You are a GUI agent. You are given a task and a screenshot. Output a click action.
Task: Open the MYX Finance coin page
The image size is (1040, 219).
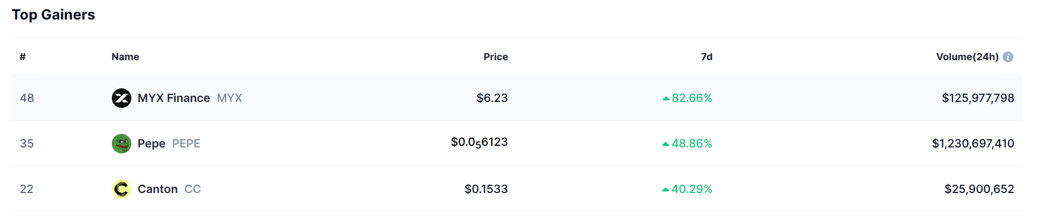click(174, 98)
